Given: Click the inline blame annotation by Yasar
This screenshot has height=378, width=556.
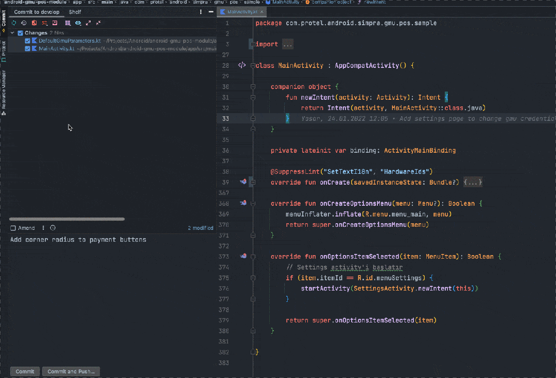Looking at the screenshot, I should pyautogui.click(x=428, y=119).
